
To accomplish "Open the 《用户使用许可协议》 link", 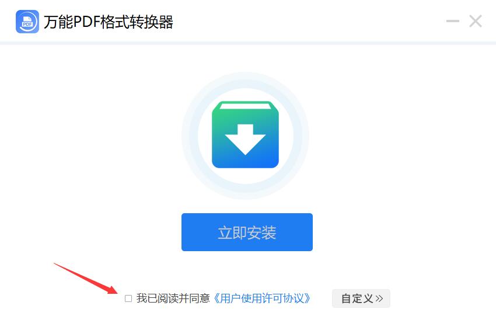I will tap(261, 298).
